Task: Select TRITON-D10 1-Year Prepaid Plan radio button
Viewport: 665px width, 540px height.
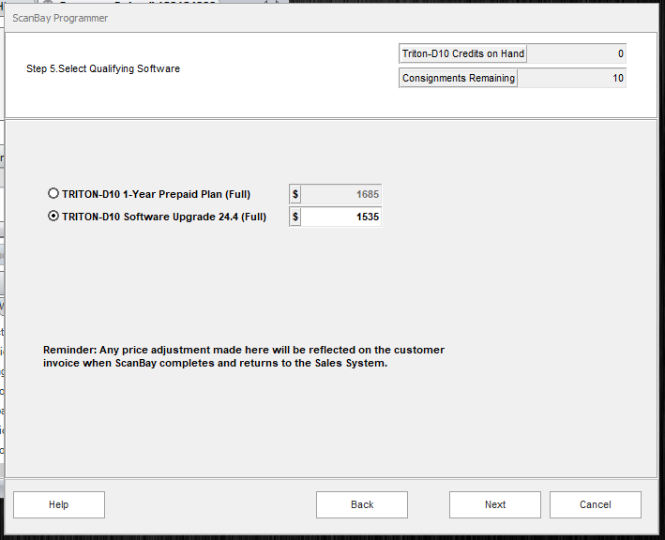Action: (53, 194)
